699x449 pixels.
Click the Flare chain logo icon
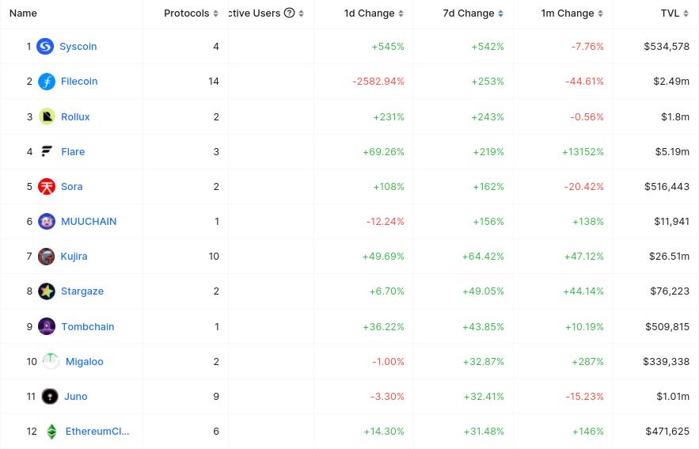point(47,151)
